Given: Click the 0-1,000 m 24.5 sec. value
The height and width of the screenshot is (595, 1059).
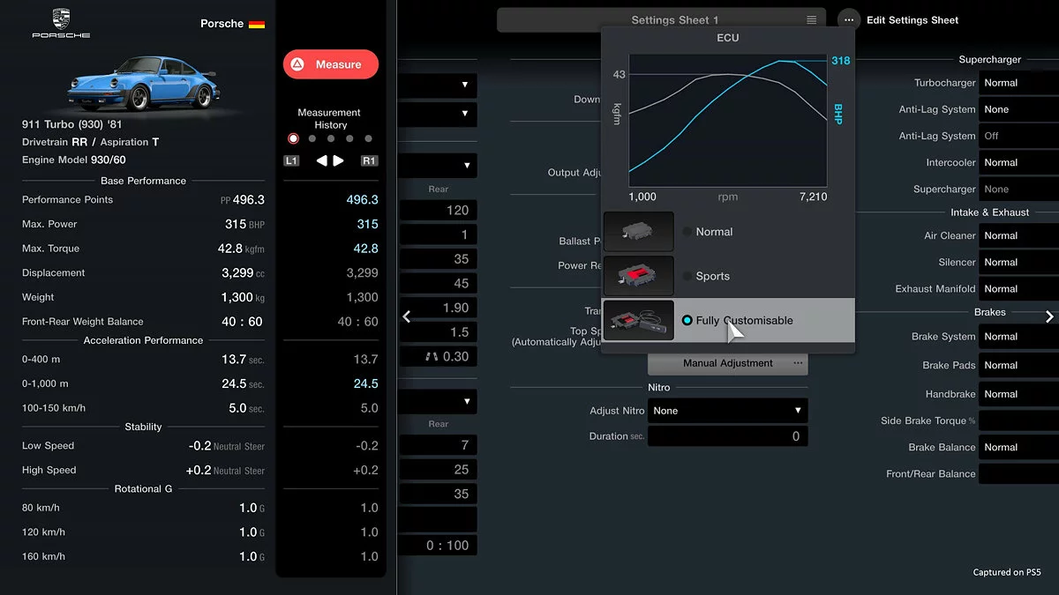Looking at the screenshot, I should coord(243,383).
